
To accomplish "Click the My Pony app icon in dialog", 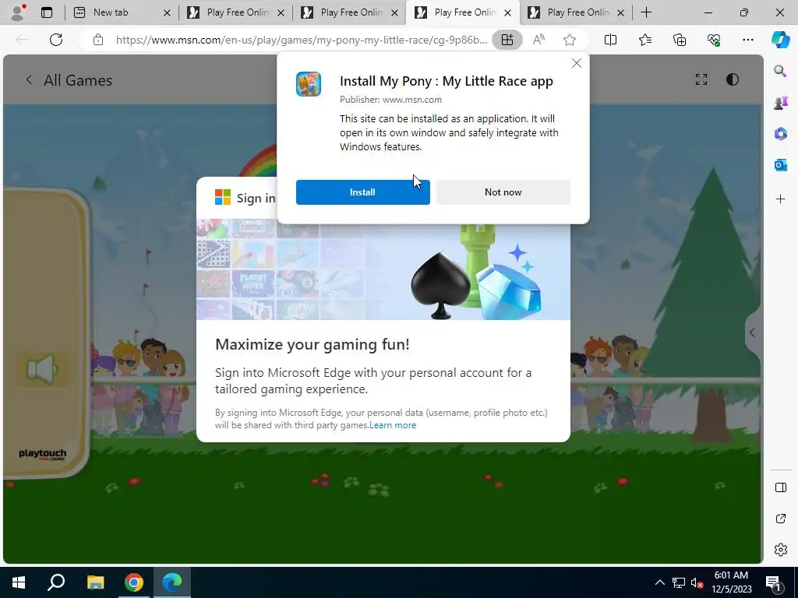I will coord(309,84).
